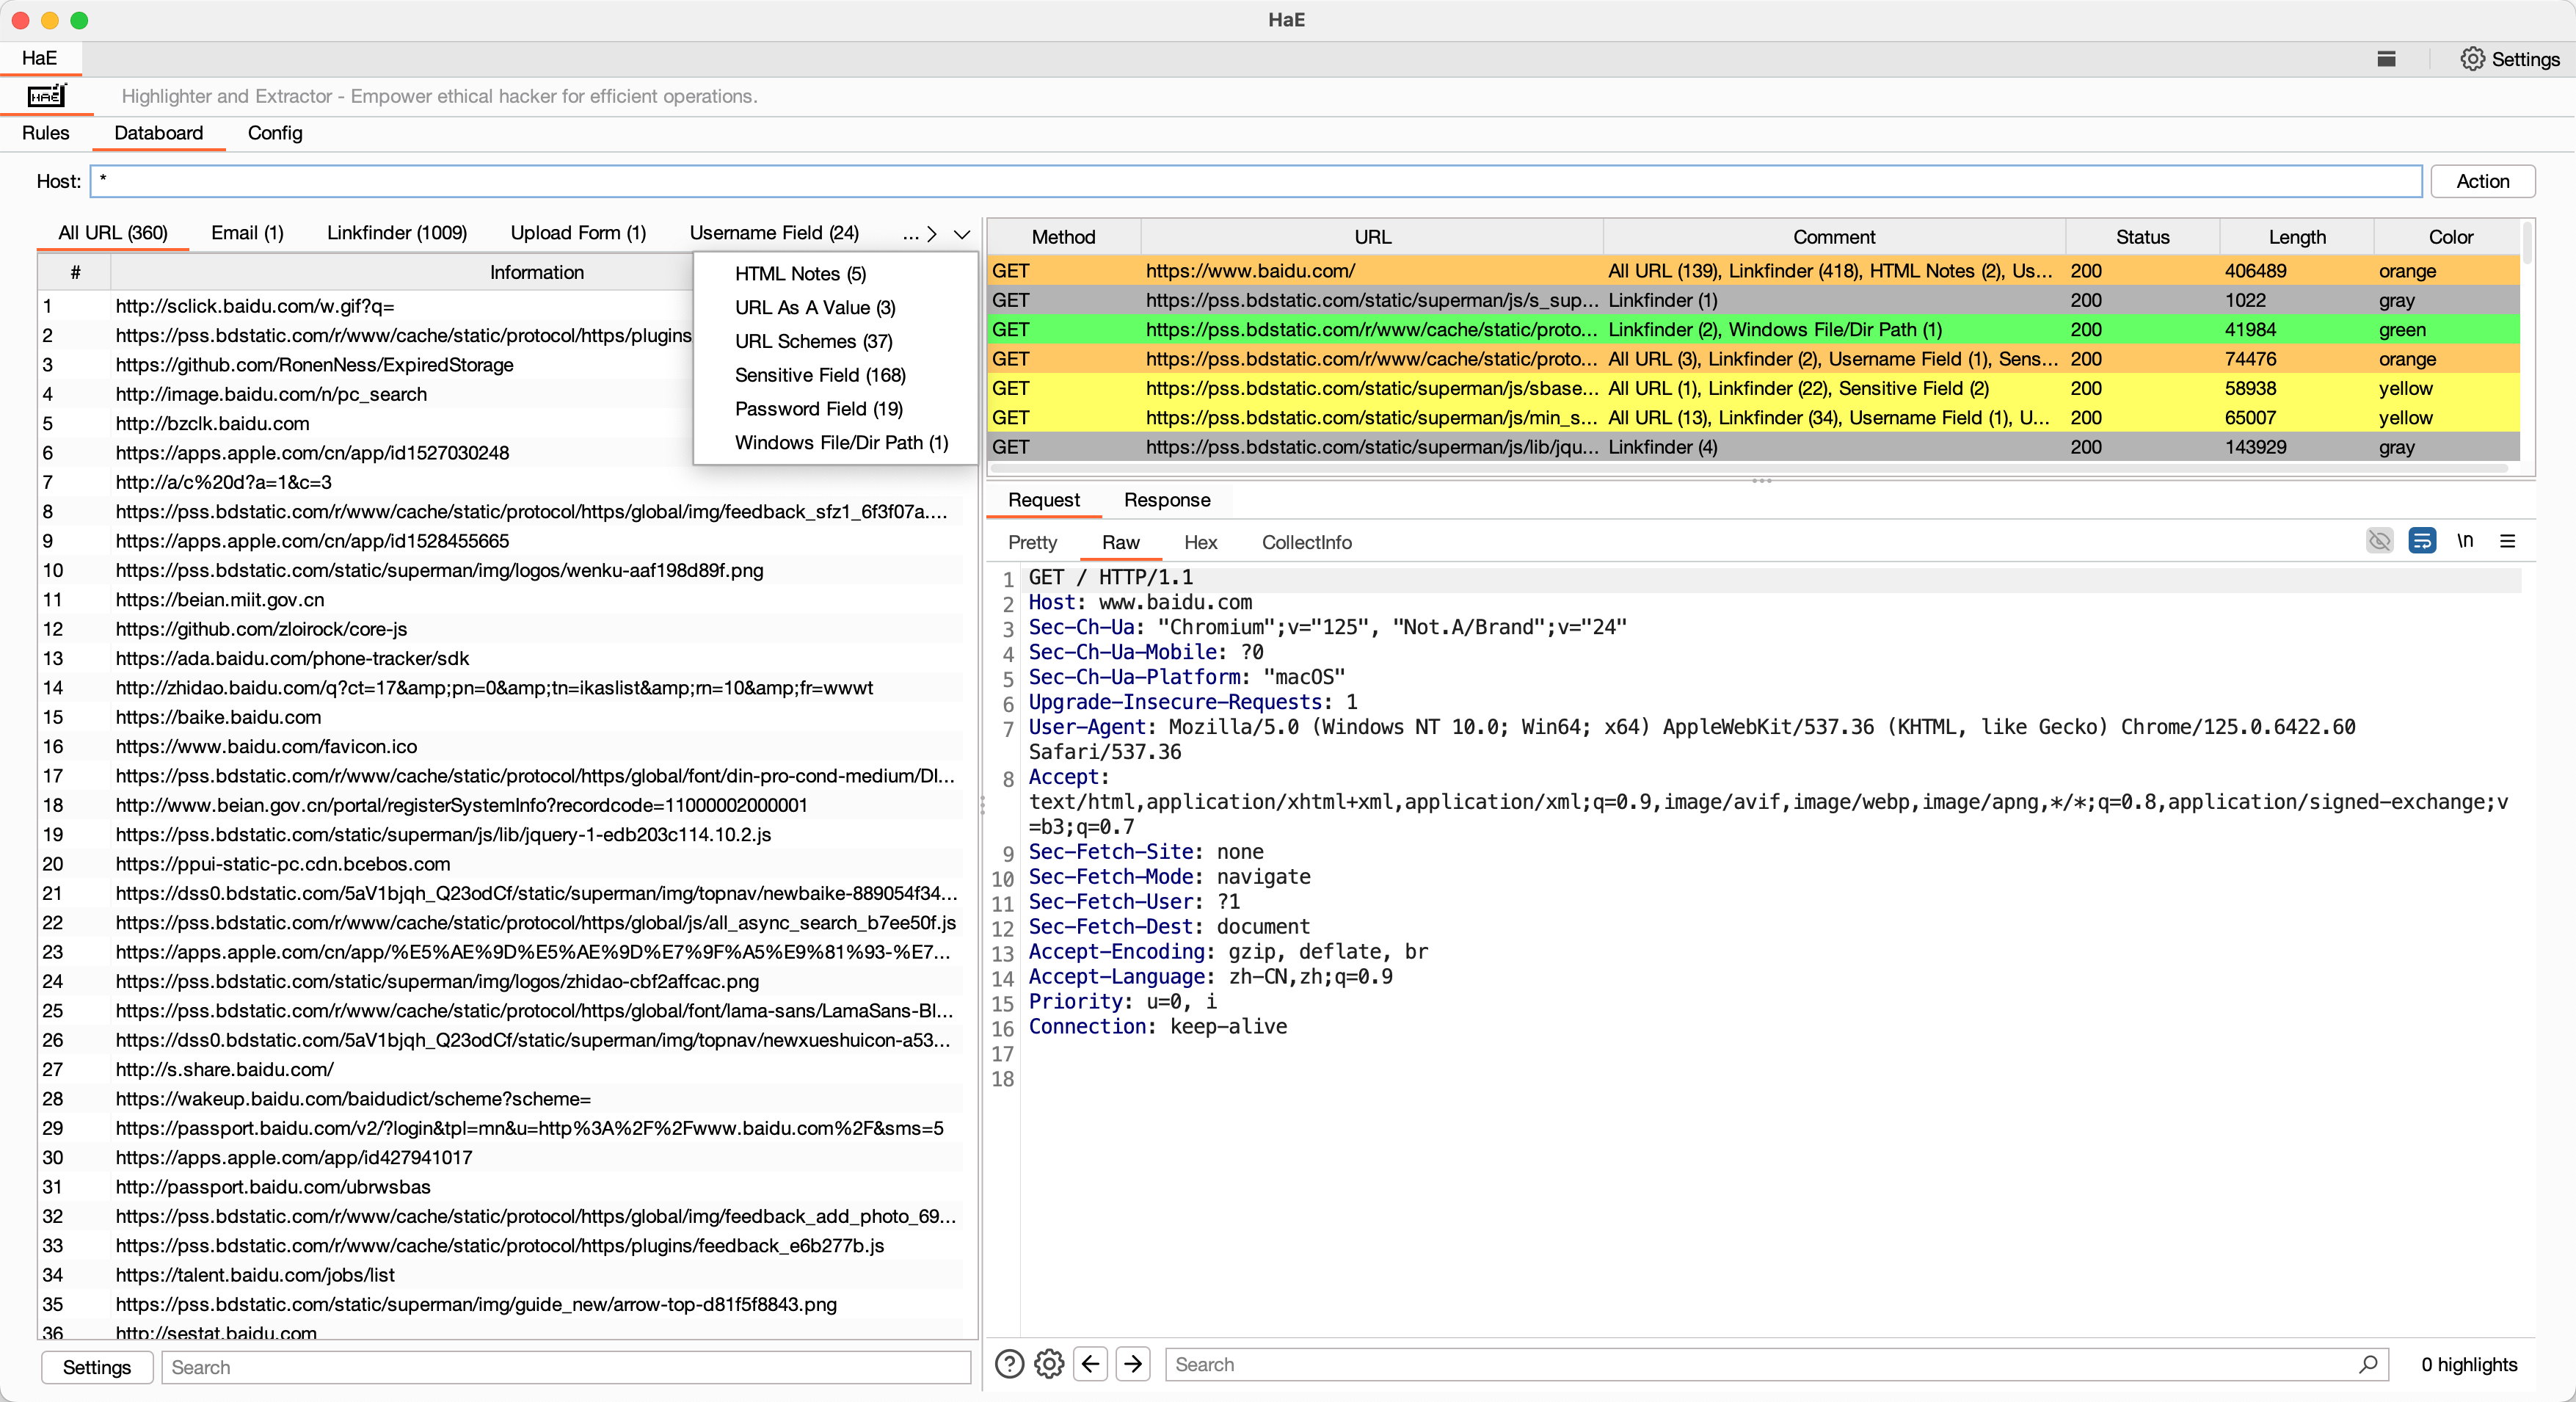Click the search magnifier icon in request search
The image size is (2576, 1402).
[2367, 1364]
